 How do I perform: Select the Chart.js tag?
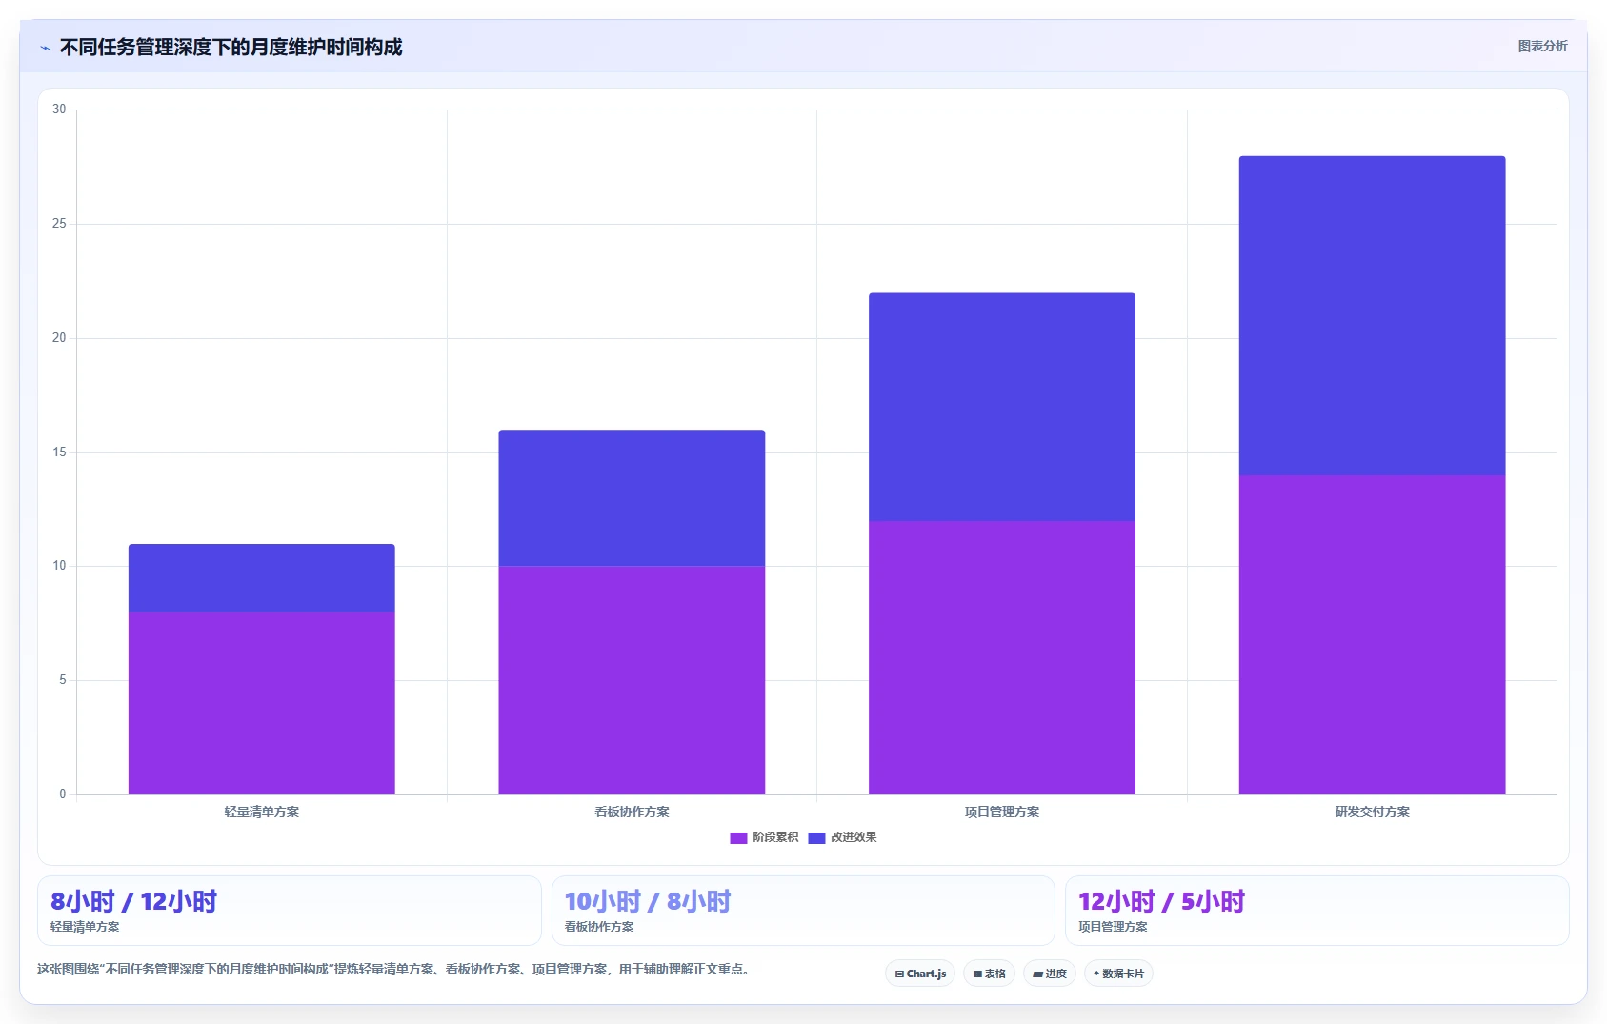pyautogui.click(x=920, y=974)
